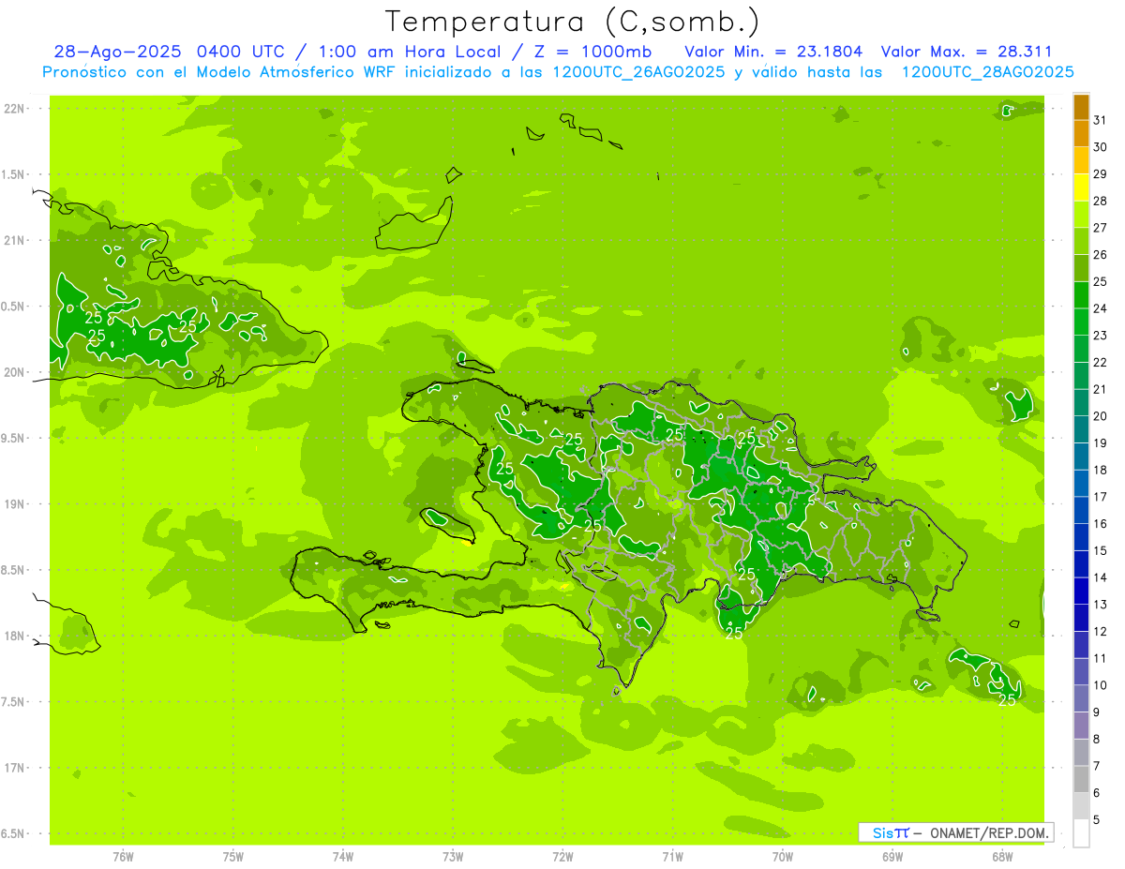Click the colorbar label '23'
Viewport: 1125px width, 869px height.
click(1100, 335)
